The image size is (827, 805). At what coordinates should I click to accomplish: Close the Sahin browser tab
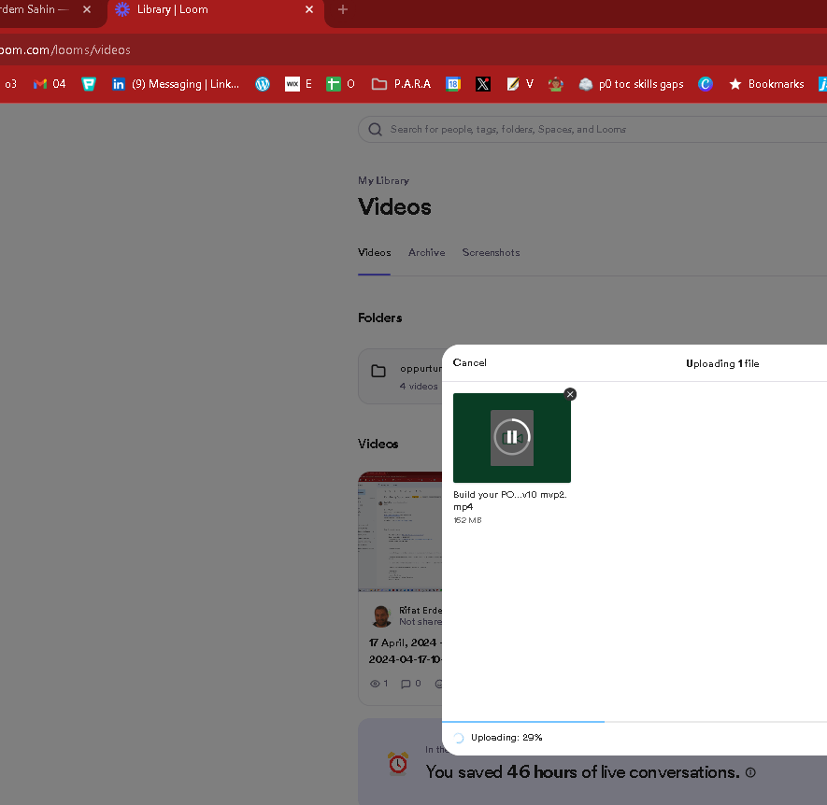(x=87, y=9)
